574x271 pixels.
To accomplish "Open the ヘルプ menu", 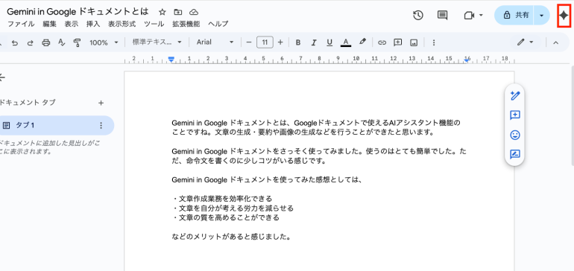I will 218,24.
